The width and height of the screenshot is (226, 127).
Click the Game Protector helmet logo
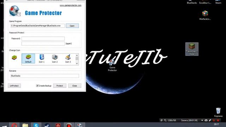15,11
